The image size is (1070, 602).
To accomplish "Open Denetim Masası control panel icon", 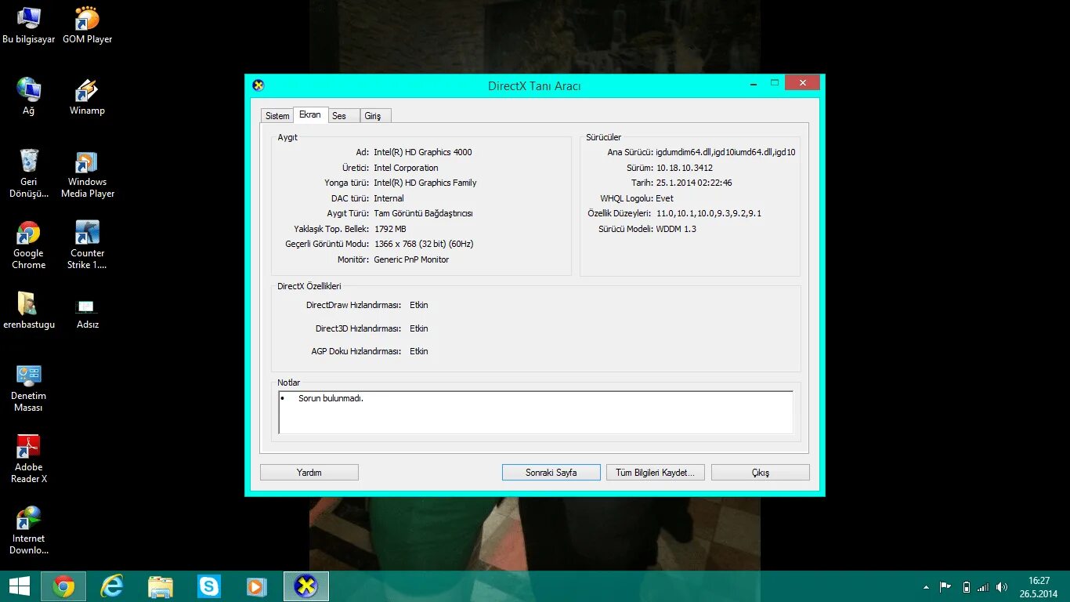I will (x=29, y=387).
